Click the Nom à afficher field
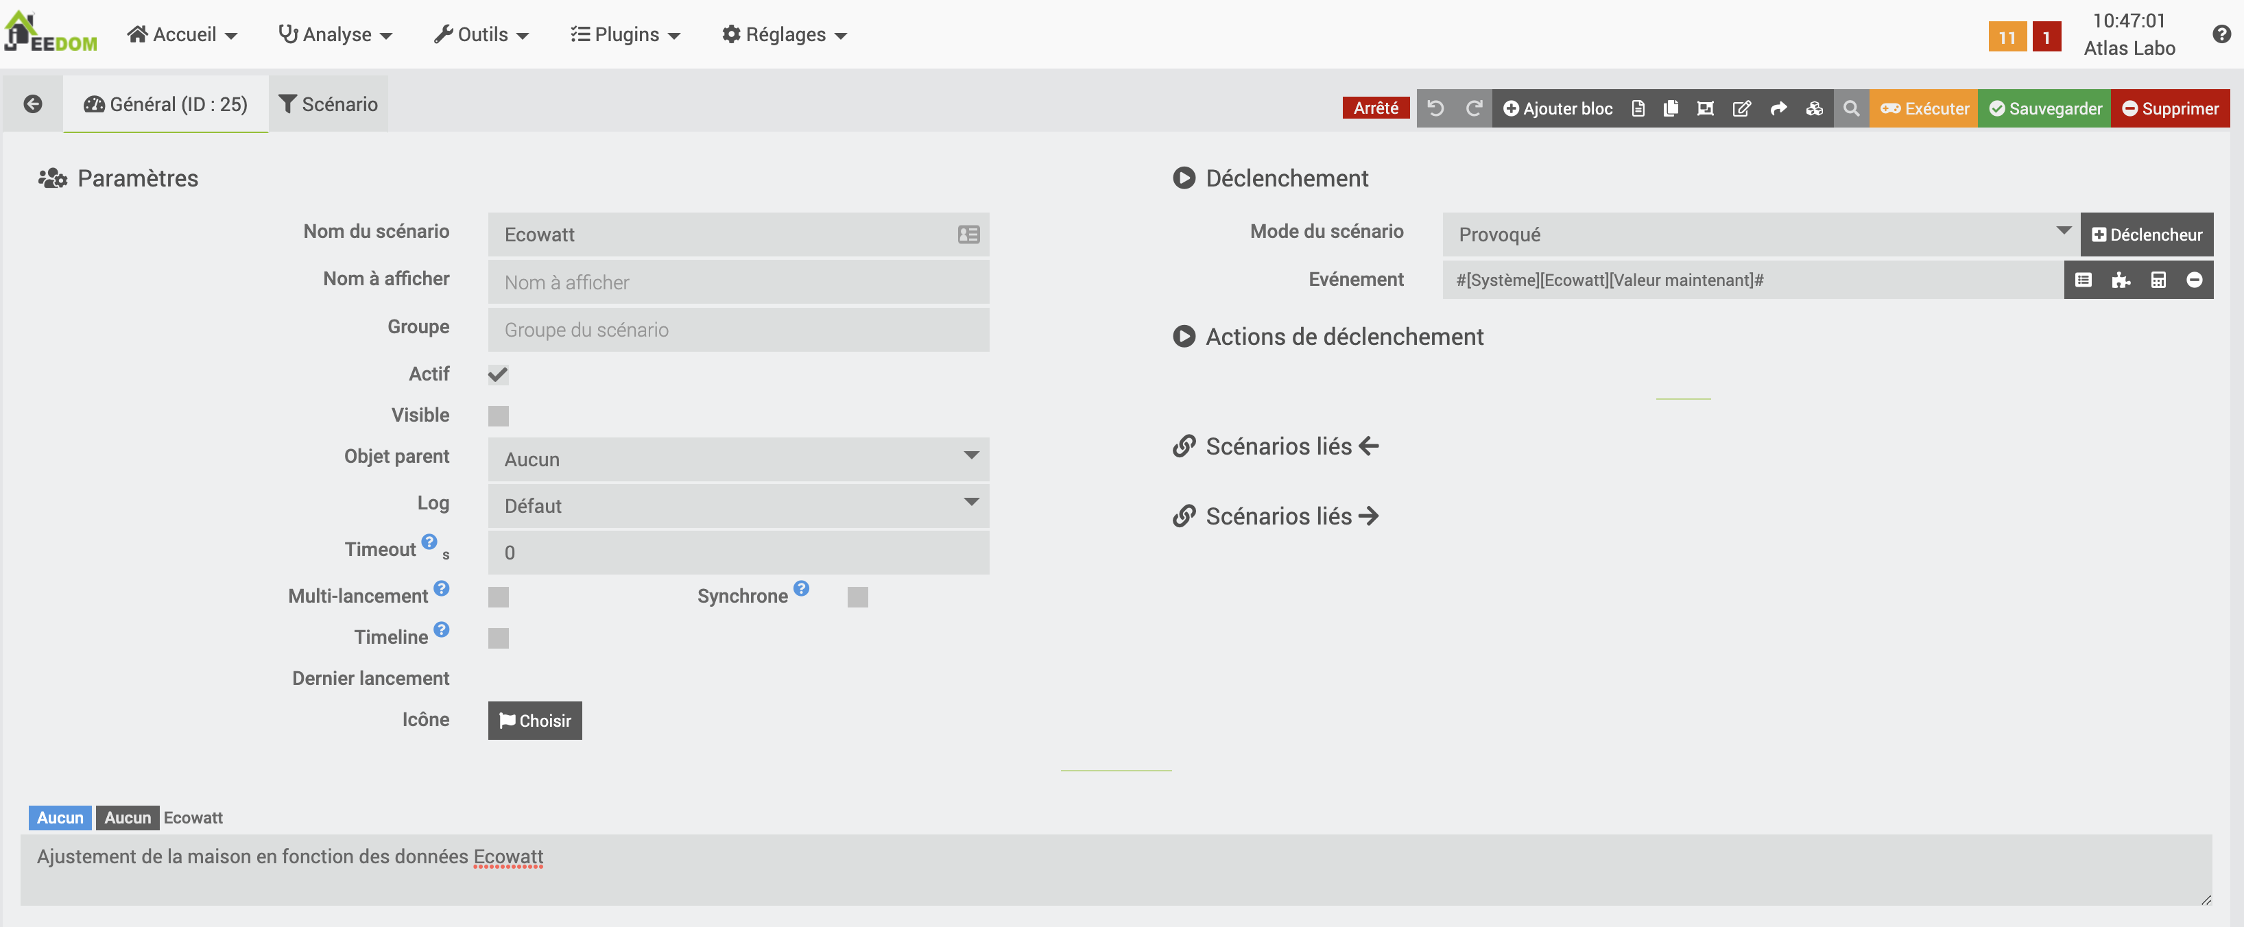The width and height of the screenshot is (2244, 927). pyautogui.click(x=739, y=282)
